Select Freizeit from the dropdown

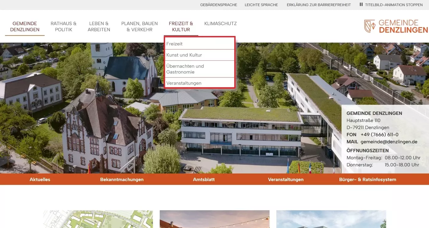(x=174, y=44)
